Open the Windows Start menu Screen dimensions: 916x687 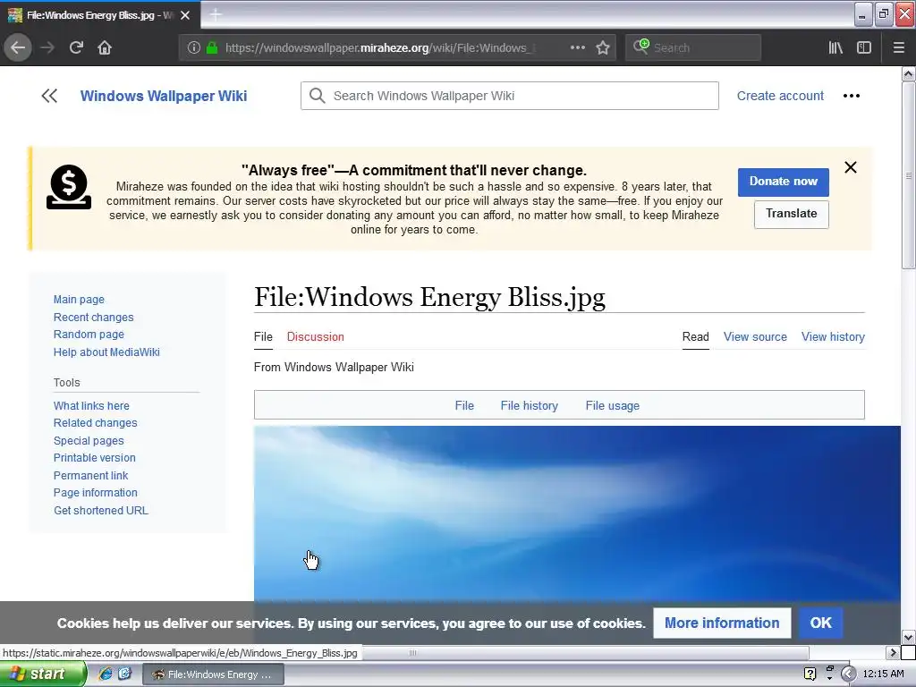pos(42,674)
